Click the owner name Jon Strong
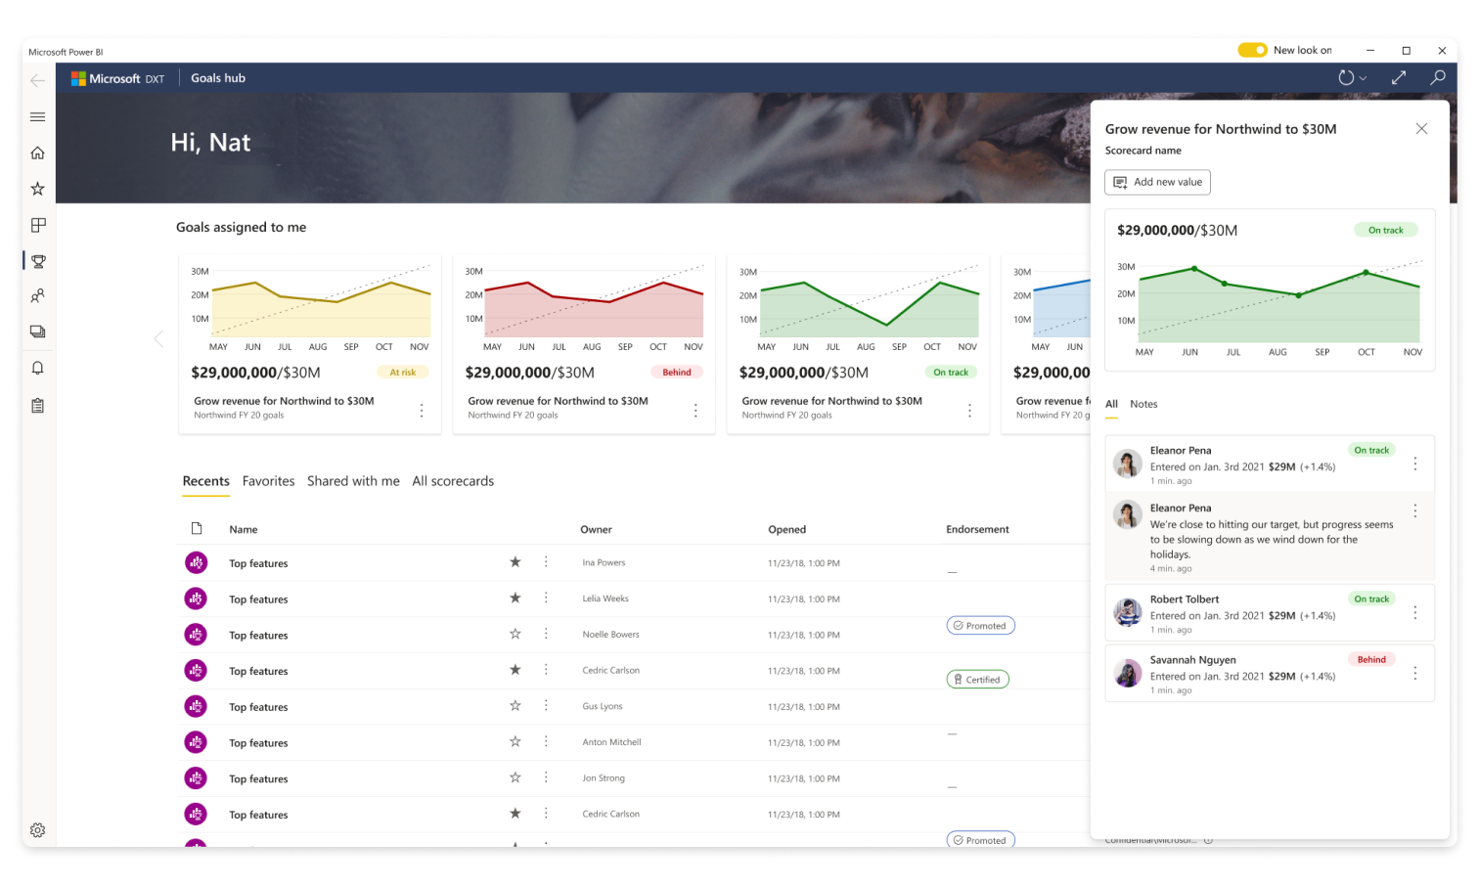The image size is (1479, 886). (x=604, y=778)
